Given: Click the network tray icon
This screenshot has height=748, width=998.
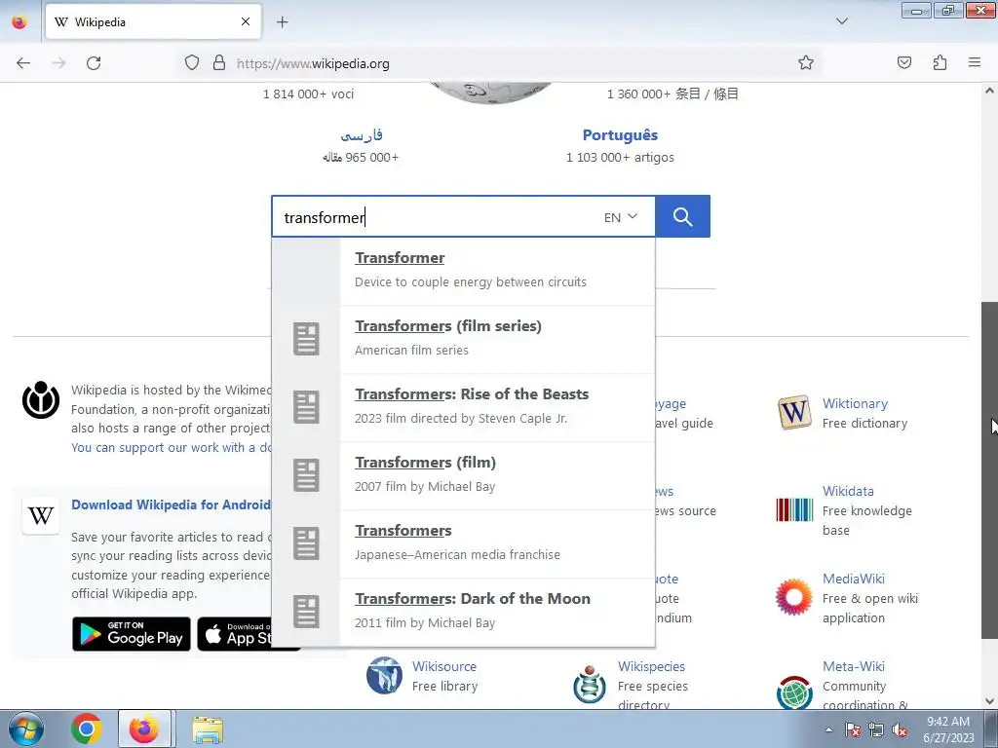Looking at the screenshot, I should click(876, 730).
